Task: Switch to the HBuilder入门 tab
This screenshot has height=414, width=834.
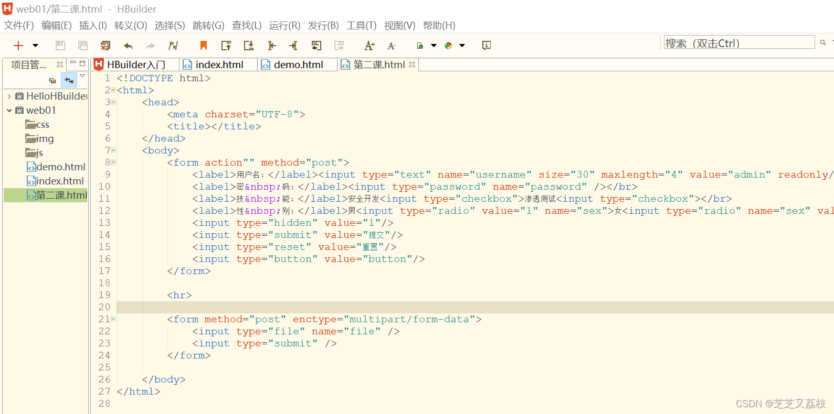Action: point(135,64)
